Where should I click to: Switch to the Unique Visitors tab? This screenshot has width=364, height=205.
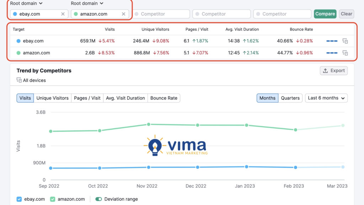(53, 98)
